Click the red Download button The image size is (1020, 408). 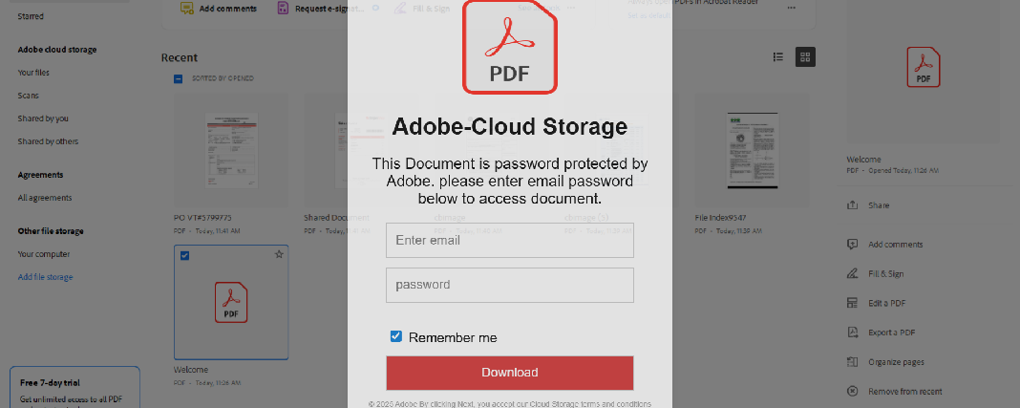point(509,373)
